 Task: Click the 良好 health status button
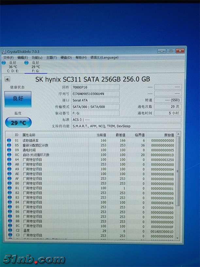click(18, 99)
